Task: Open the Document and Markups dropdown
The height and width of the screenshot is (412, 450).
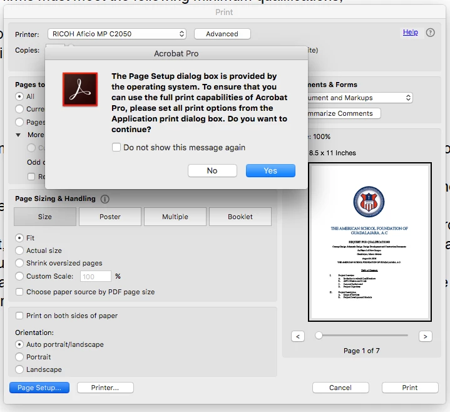Action: pos(360,98)
